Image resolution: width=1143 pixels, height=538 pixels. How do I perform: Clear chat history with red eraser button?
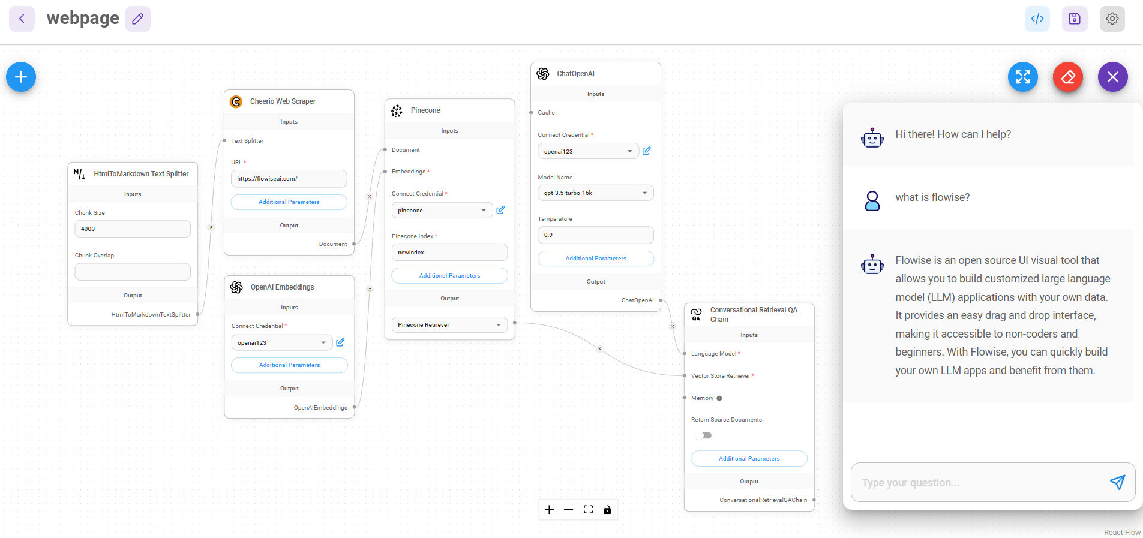click(1067, 77)
